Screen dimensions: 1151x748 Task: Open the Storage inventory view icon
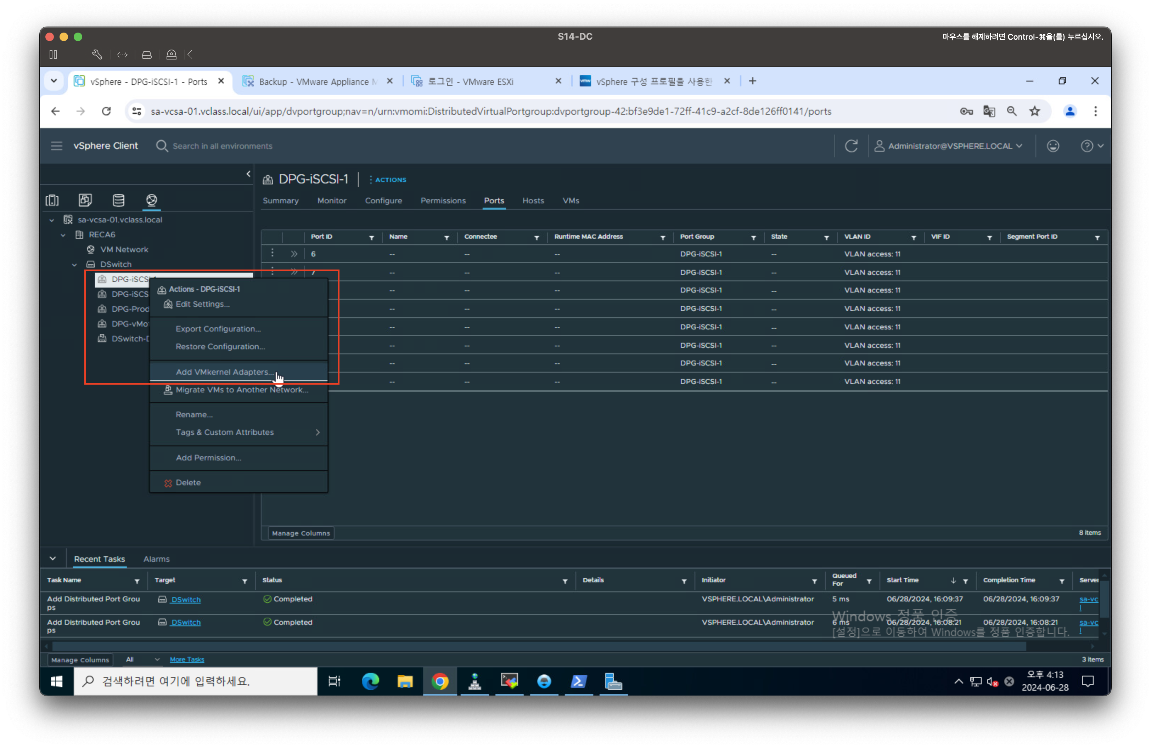pyautogui.click(x=118, y=200)
